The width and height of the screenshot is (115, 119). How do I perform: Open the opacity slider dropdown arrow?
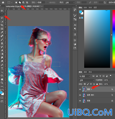(110, 80)
